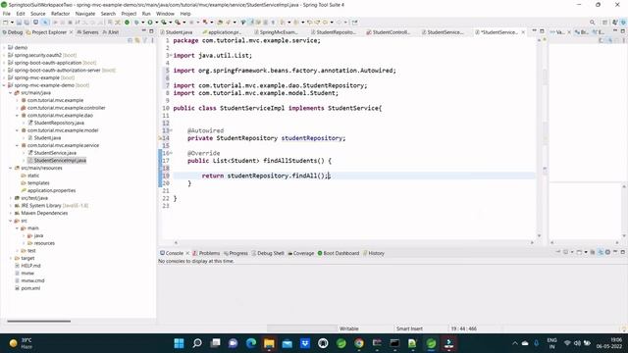Minimize the Project Explorer panel

pos(144,31)
